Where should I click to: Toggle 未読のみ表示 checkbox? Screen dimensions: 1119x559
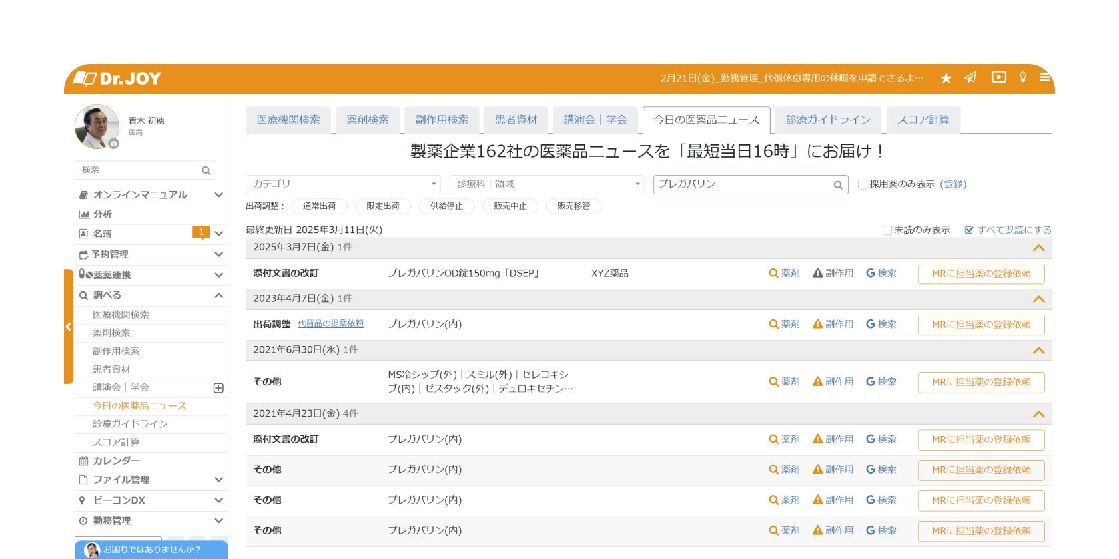point(887,230)
